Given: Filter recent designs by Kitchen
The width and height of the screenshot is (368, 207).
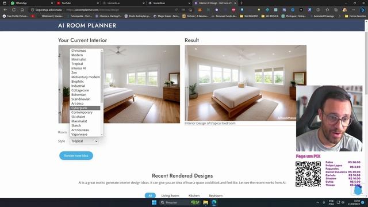Looking at the screenshot, I should click(194, 195).
